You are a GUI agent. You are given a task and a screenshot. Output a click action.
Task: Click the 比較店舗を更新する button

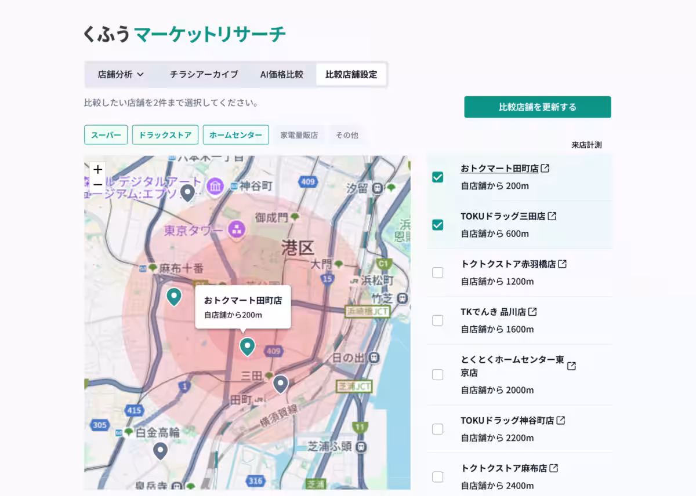point(537,107)
